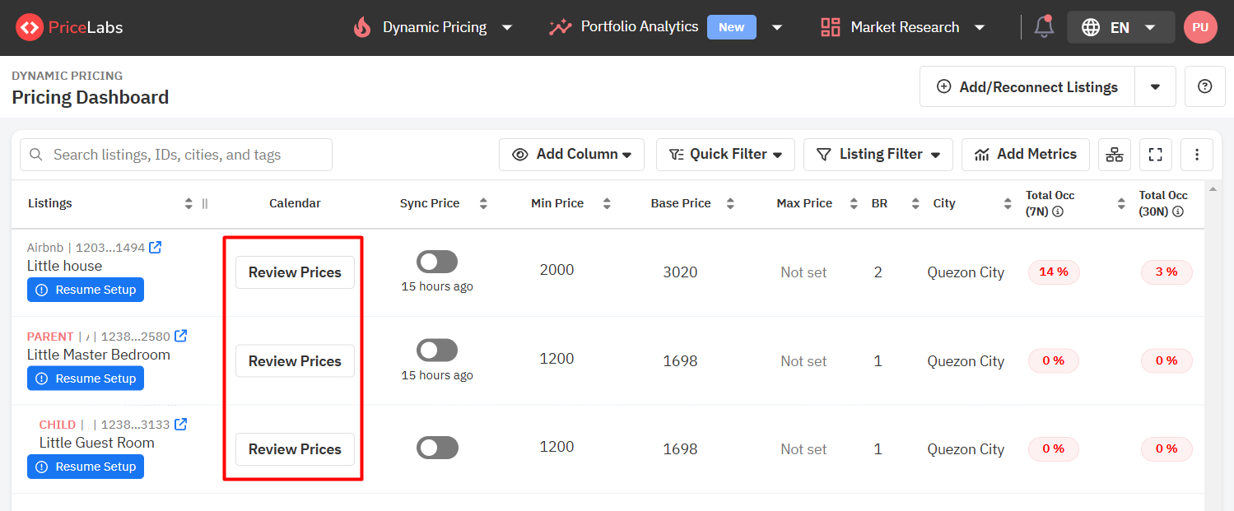Viewport: 1234px width, 511px height.
Task: Expand the Add Column dropdown
Action: [571, 155]
